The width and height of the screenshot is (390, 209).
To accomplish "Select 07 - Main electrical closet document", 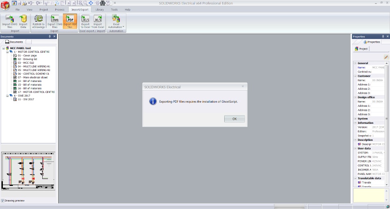I will (32, 77).
